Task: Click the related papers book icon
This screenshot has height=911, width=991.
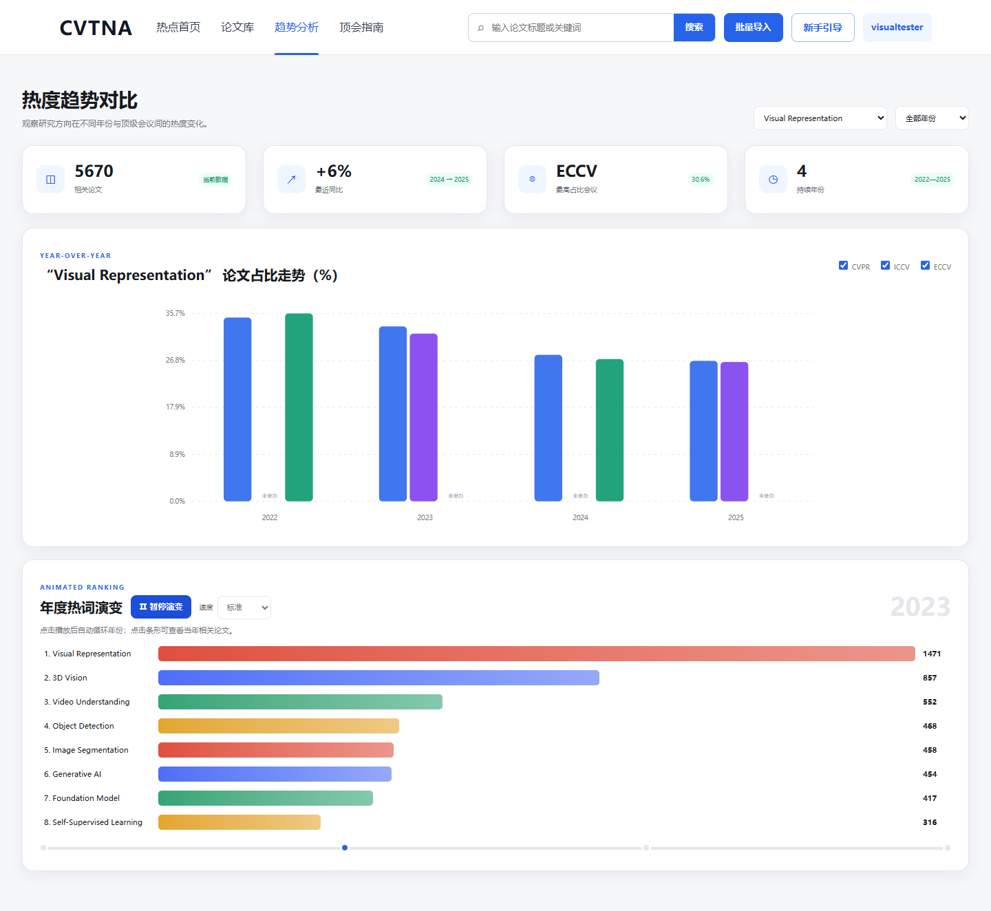Action: [50, 180]
